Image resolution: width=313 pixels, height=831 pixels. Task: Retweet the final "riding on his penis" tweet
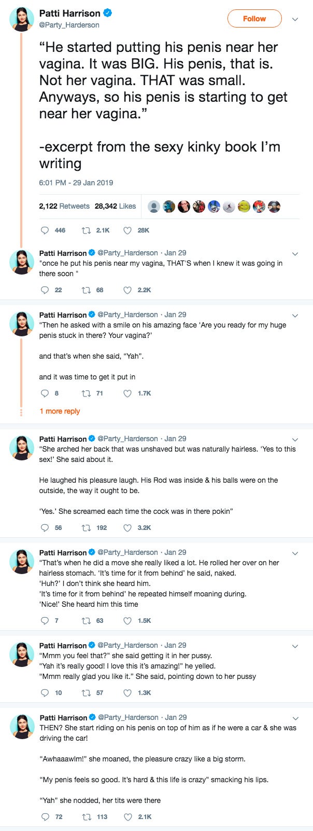87,816
